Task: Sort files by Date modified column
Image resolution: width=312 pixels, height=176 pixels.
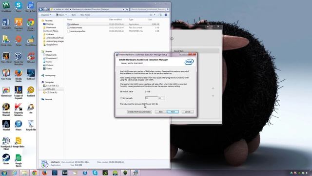Action: pos(116,20)
